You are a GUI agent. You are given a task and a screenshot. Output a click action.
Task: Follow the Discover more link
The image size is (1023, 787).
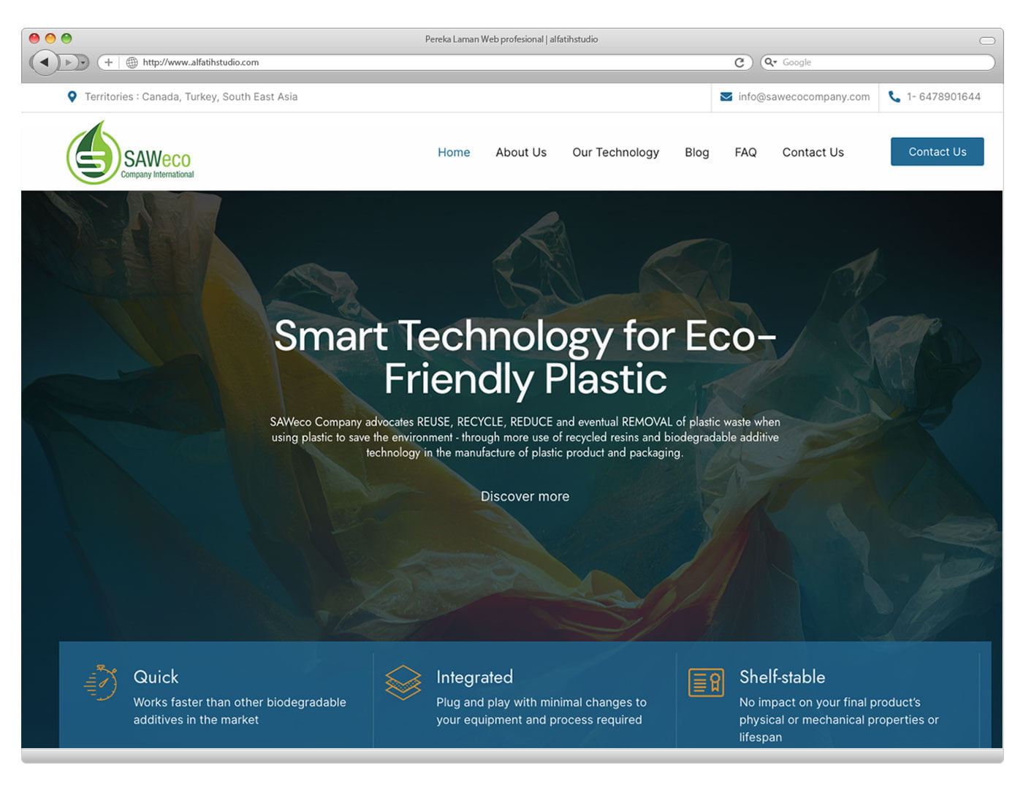click(x=525, y=496)
